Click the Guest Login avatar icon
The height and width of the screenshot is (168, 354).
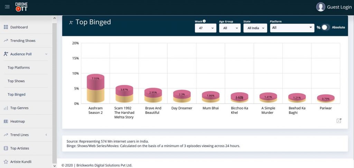(x=321, y=7)
